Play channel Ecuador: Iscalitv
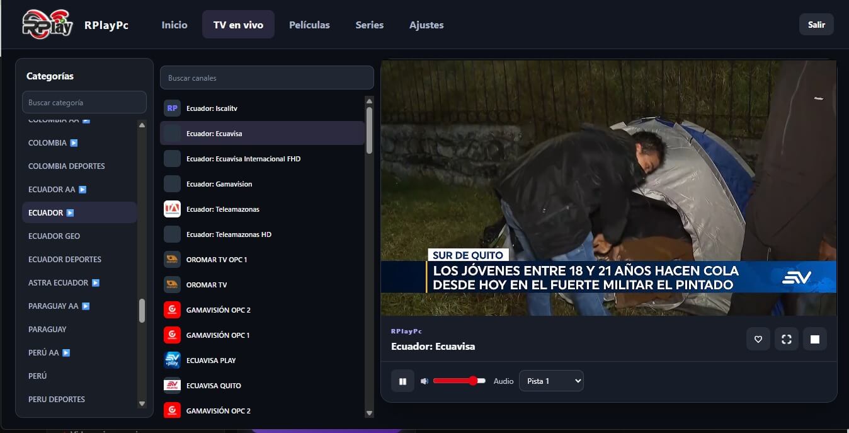The width and height of the screenshot is (849, 433). [262, 108]
